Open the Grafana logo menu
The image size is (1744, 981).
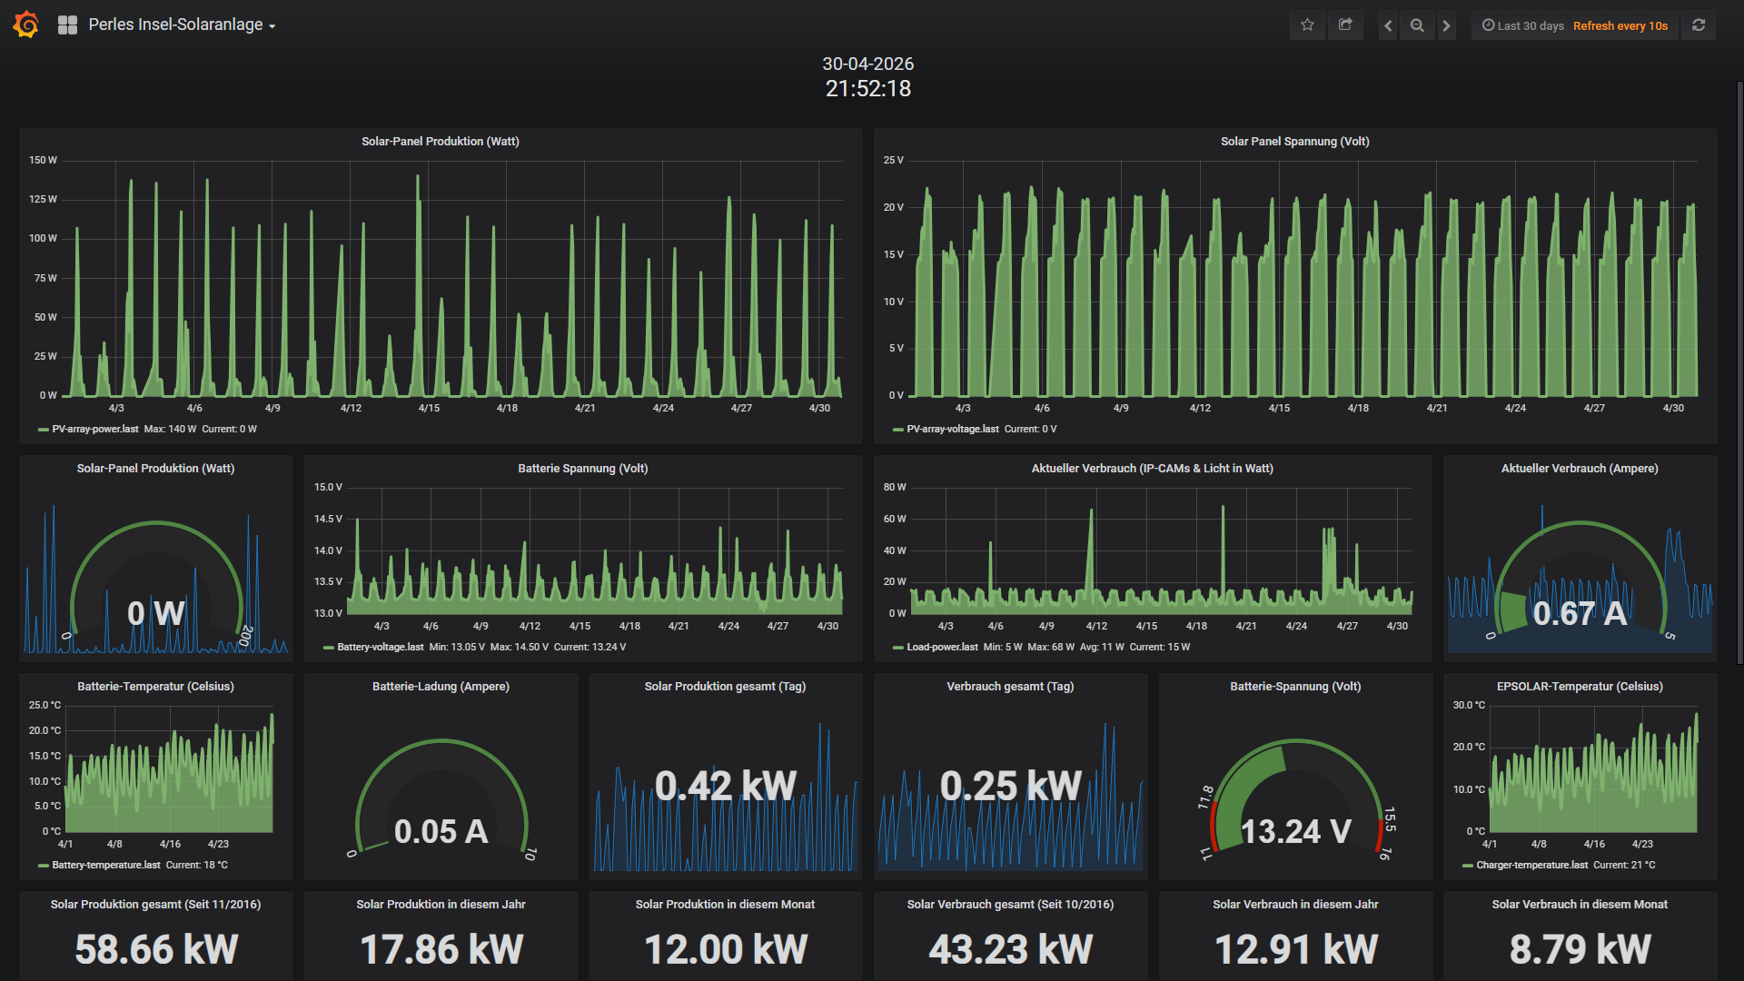[x=25, y=25]
